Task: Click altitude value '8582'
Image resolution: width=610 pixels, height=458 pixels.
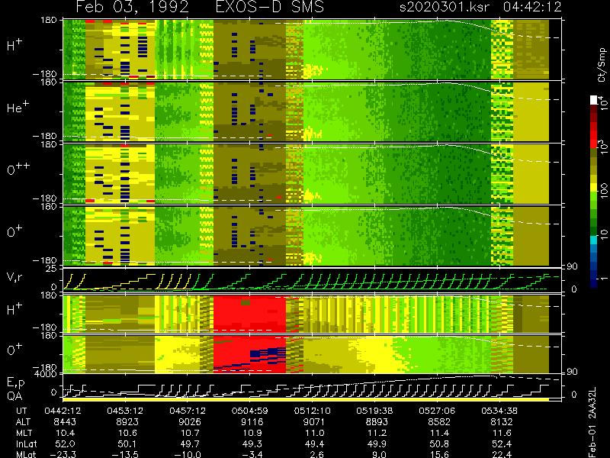Action: tap(439, 422)
